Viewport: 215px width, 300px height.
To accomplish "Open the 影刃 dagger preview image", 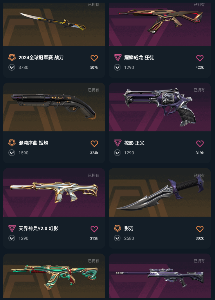I will coord(160,192).
